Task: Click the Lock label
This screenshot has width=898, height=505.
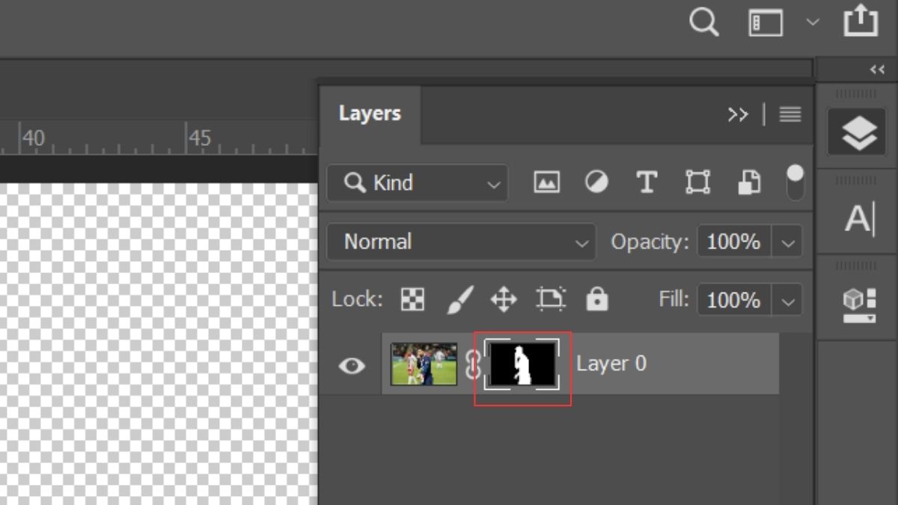Action: tap(357, 300)
